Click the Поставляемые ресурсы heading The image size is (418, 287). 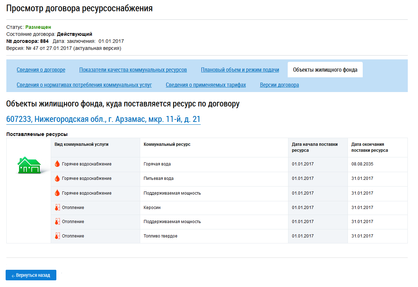[x=37, y=134]
